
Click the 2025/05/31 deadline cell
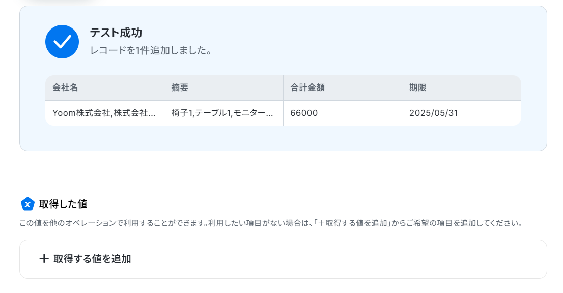(x=461, y=113)
